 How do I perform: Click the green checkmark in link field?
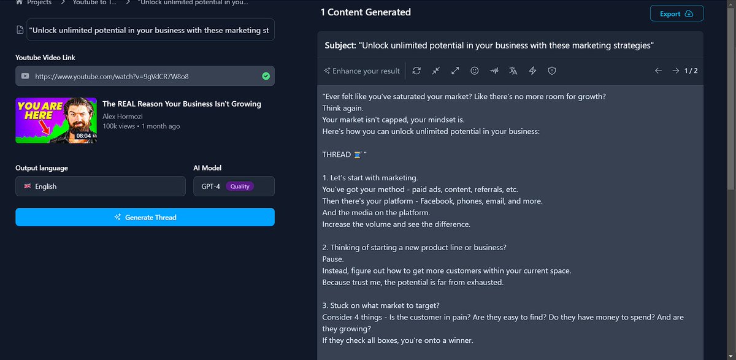266,76
